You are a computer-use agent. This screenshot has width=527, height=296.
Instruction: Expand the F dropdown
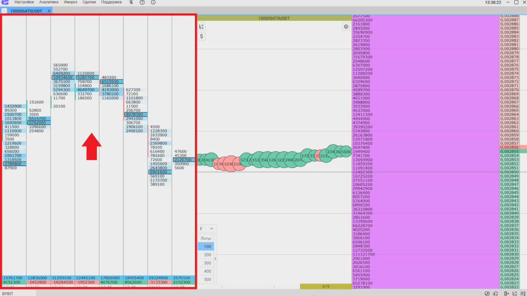tap(207, 229)
